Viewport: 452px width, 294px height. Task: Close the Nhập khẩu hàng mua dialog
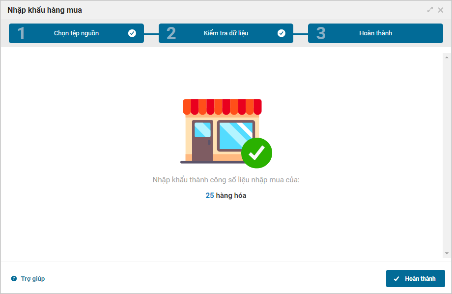coord(441,10)
